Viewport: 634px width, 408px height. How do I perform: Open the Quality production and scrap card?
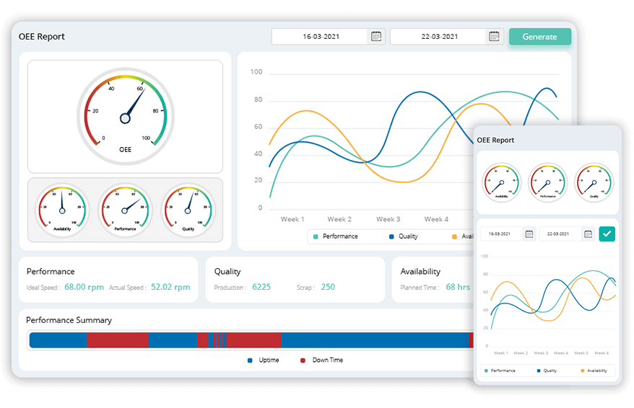point(295,280)
